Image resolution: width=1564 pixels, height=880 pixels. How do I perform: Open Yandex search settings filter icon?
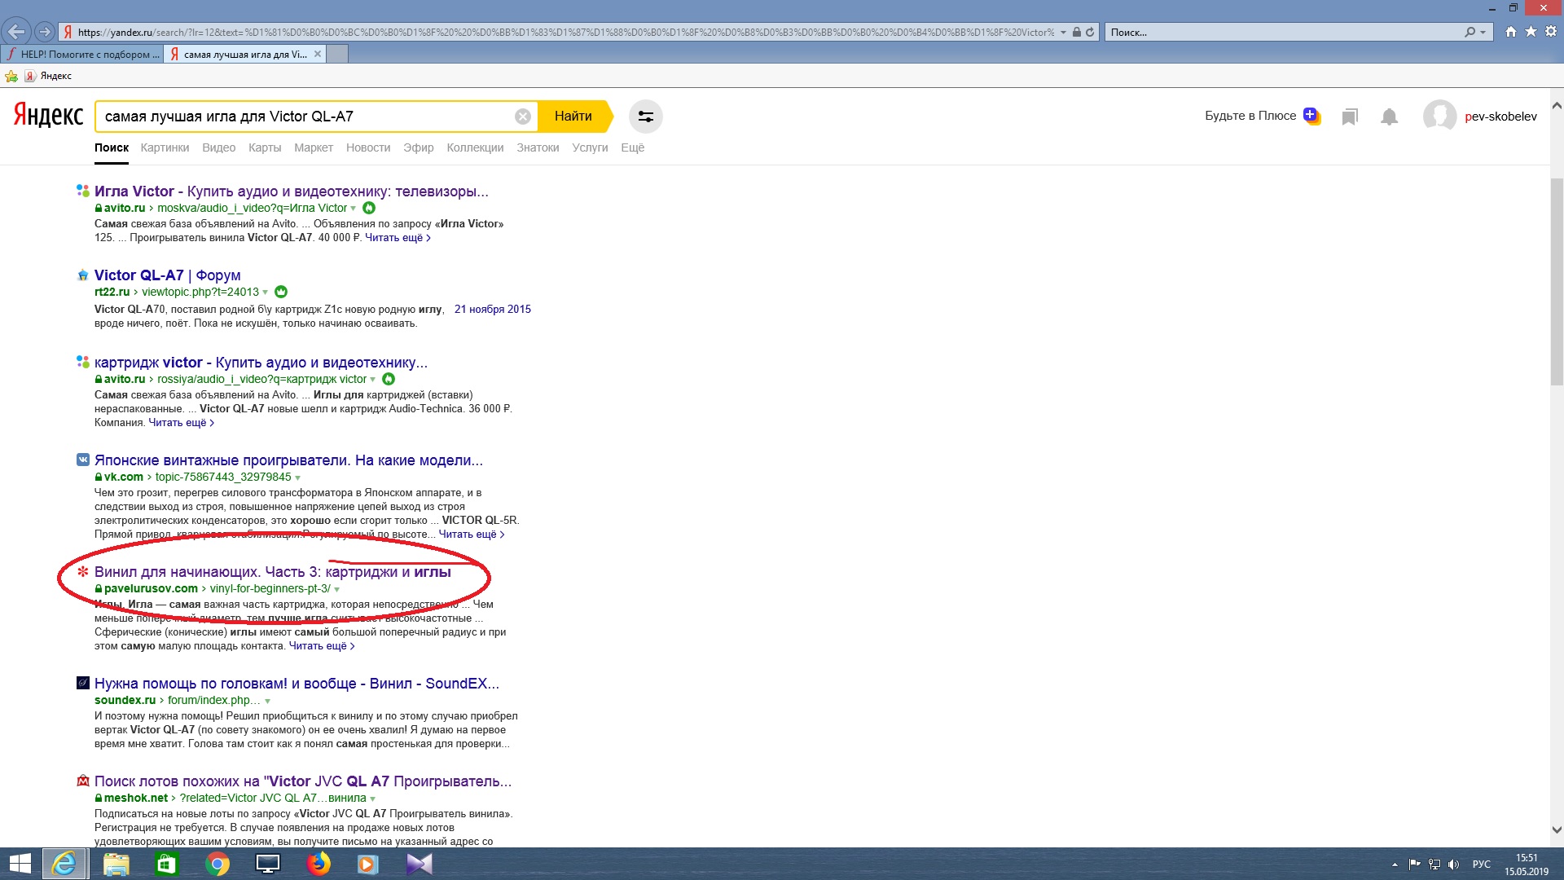click(645, 117)
